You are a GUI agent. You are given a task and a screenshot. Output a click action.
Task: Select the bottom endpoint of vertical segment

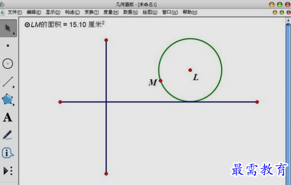pos(106,174)
